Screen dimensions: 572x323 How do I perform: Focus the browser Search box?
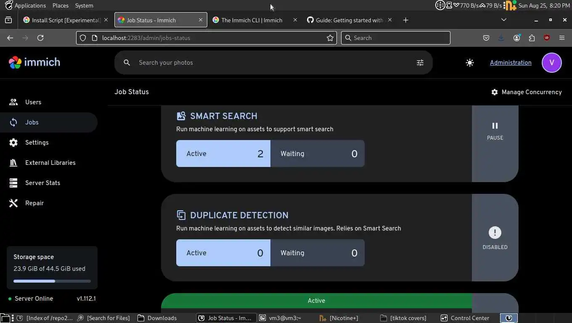point(395,38)
